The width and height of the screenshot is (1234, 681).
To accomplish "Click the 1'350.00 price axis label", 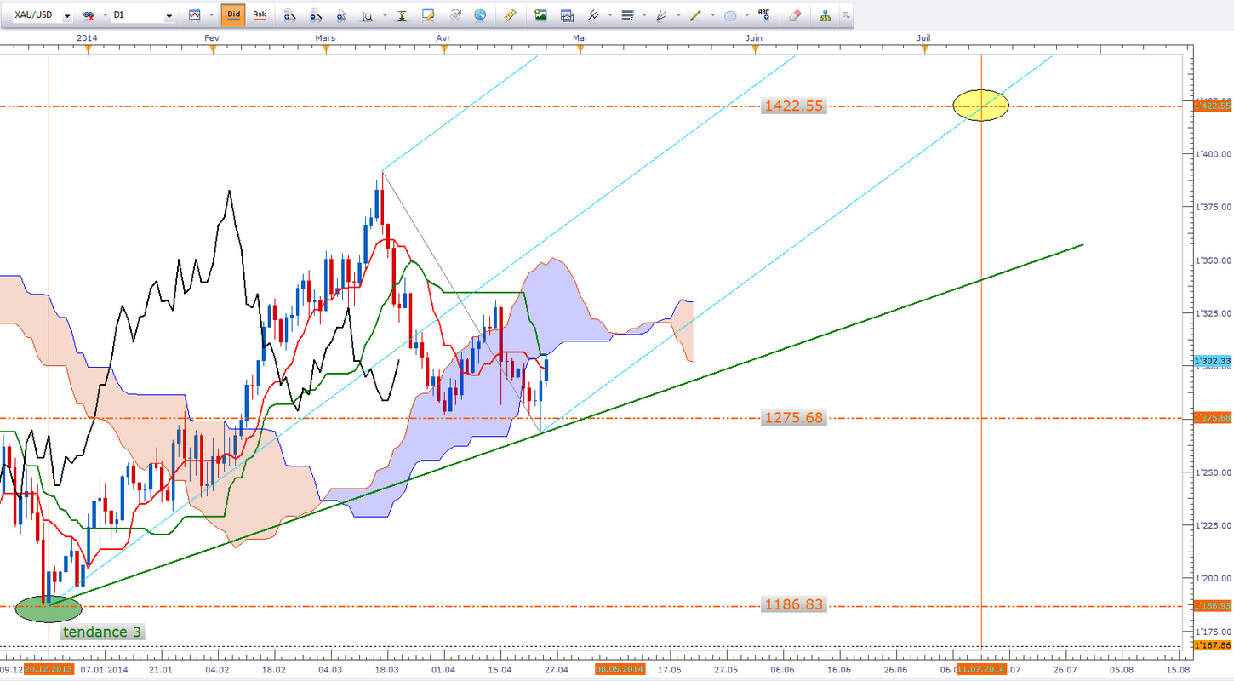I will coord(1214,260).
